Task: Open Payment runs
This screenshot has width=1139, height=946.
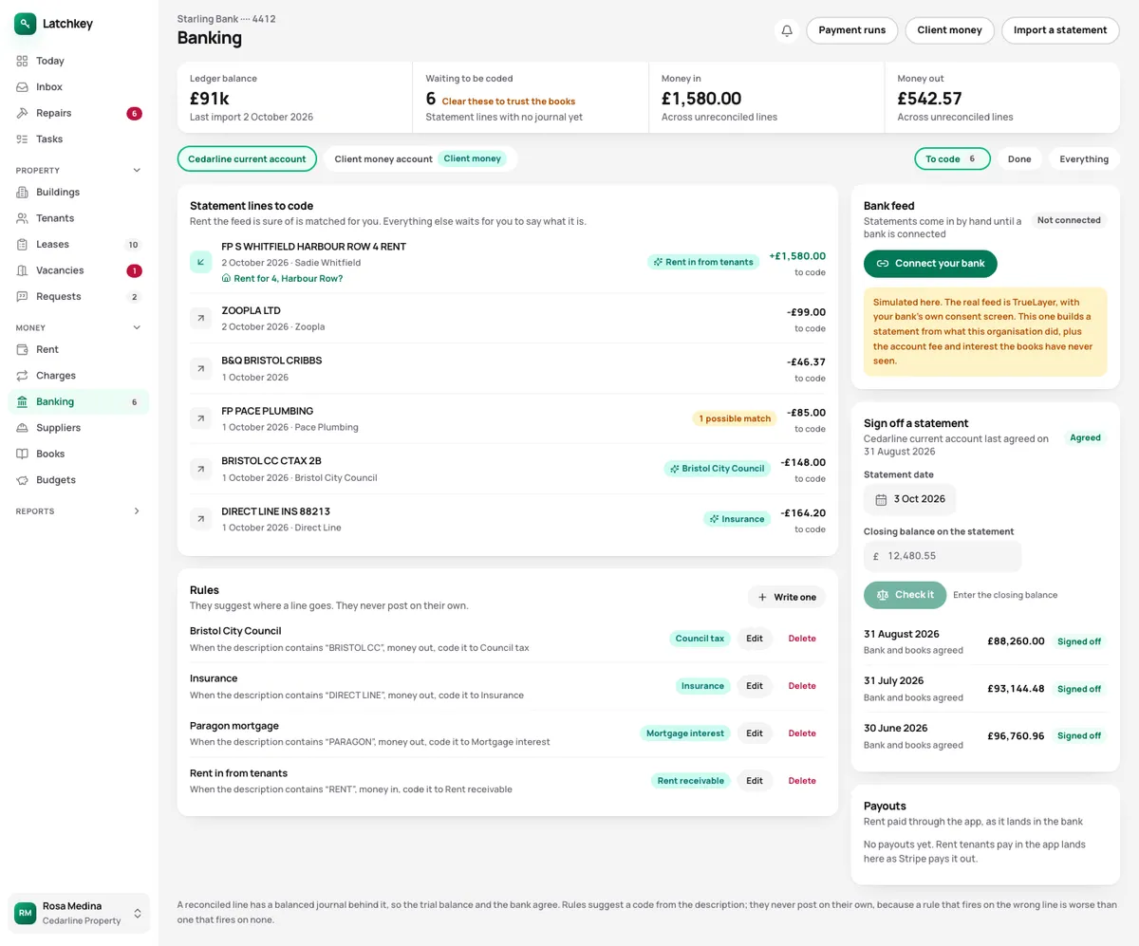Action: (852, 30)
